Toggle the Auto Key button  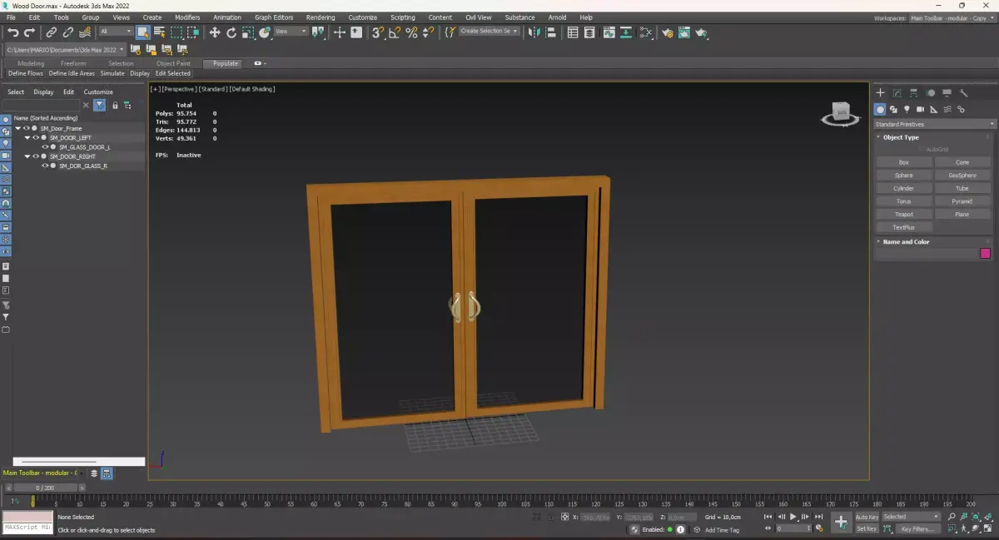(x=867, y=517)
